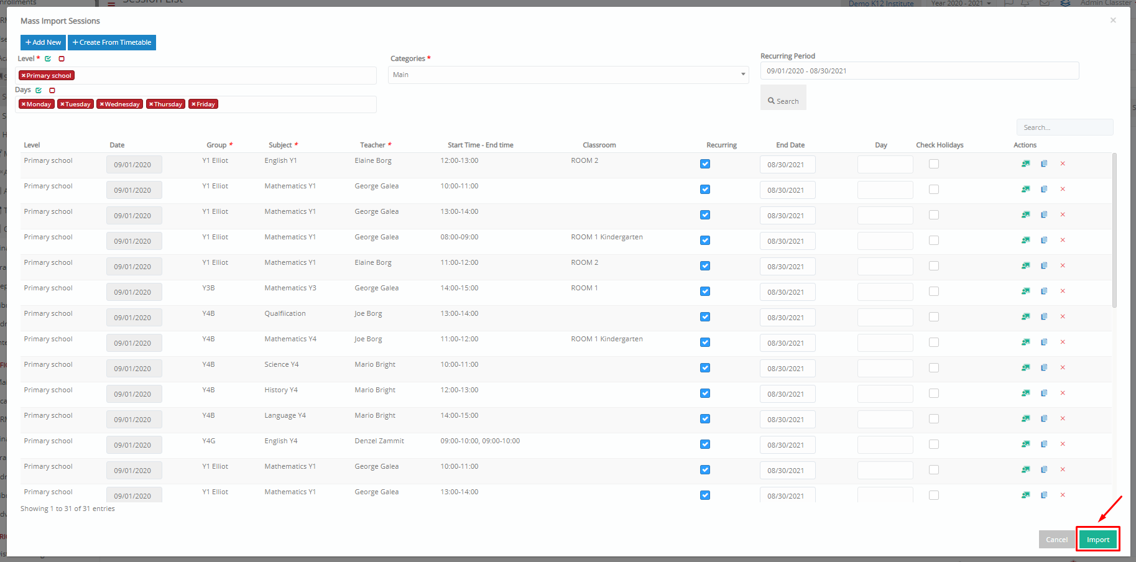1136x562 pixels.
Task: Close the Mass Import Sessions dialog
Action: tap(1113, 21)
